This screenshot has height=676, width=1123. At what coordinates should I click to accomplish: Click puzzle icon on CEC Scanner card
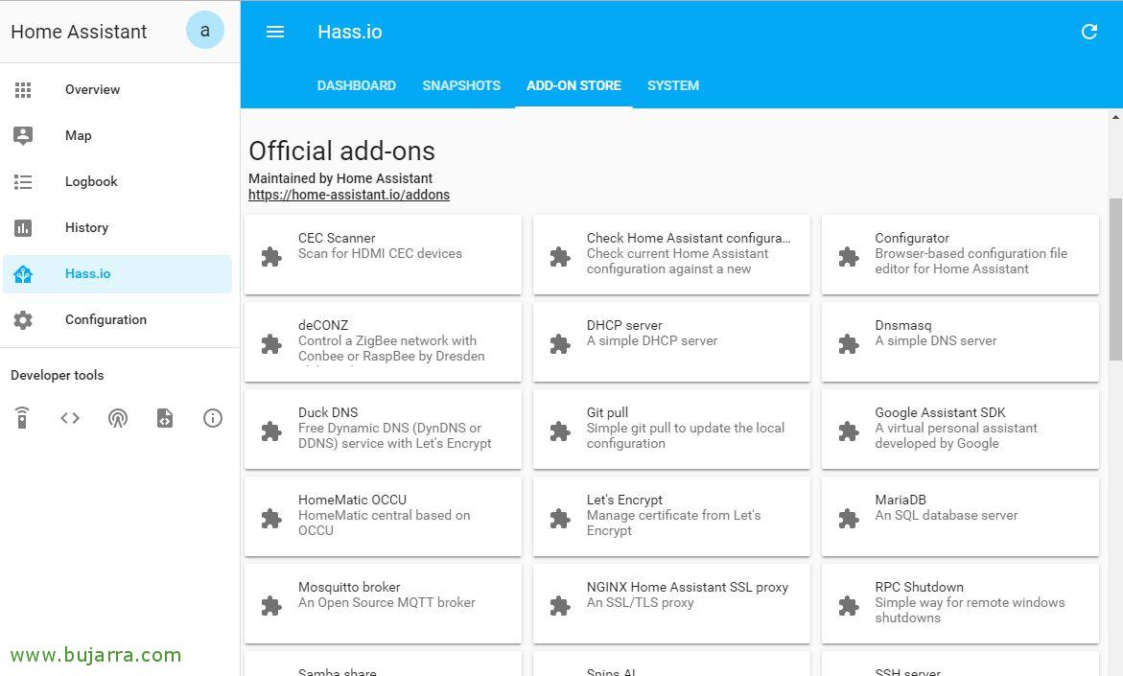(x=271, y=256)
